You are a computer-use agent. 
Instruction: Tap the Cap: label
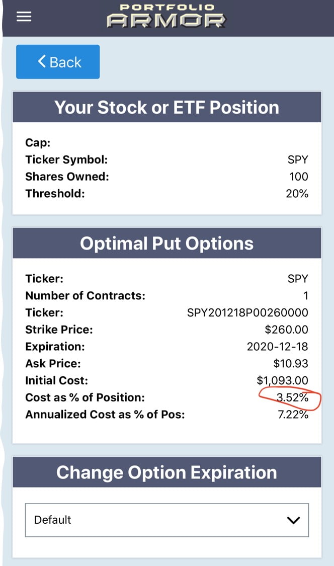click(x=38, y=143)
